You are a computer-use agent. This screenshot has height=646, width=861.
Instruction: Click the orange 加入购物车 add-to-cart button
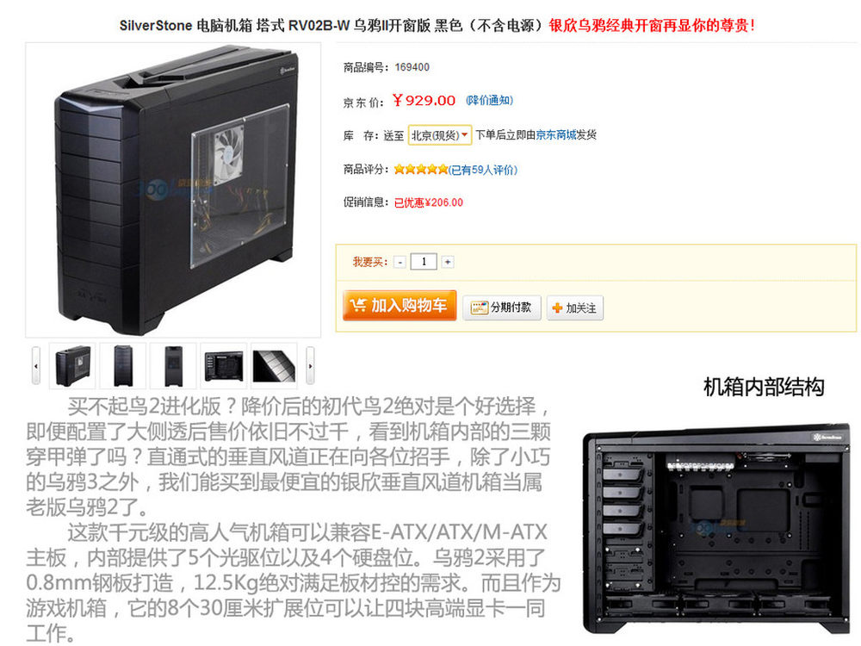(400, 305)
